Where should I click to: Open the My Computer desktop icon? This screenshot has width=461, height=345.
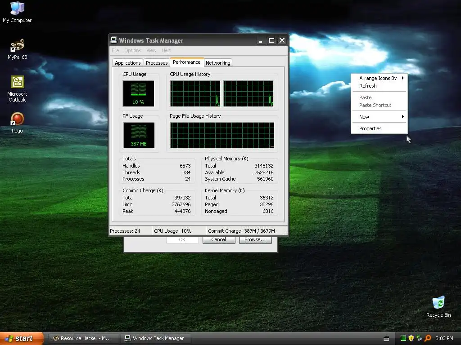17,12
